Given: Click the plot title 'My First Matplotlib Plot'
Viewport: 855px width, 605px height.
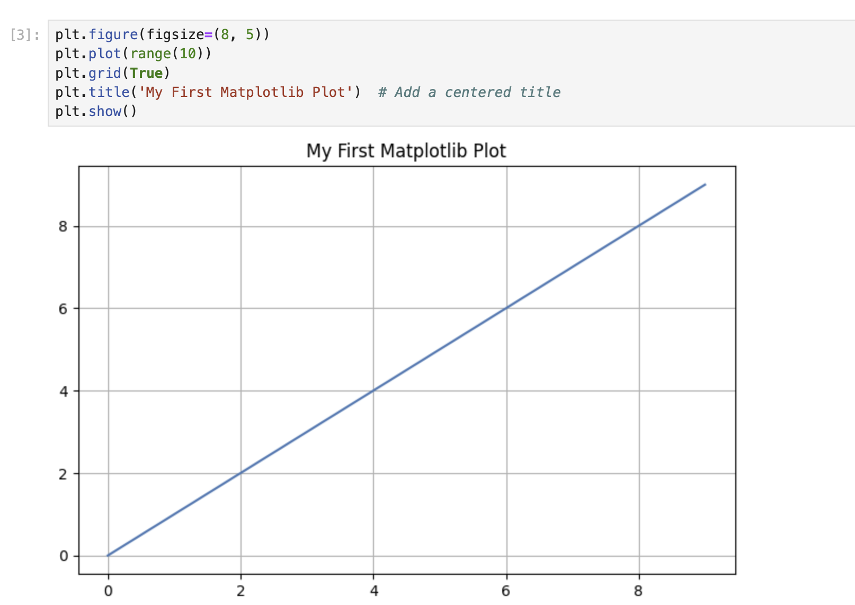Looking at the screenshot, I should coord(406,150).
